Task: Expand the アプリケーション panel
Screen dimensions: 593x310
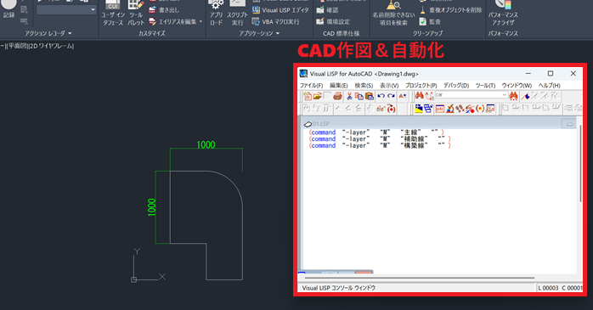Action: click(x=259, y=33)
